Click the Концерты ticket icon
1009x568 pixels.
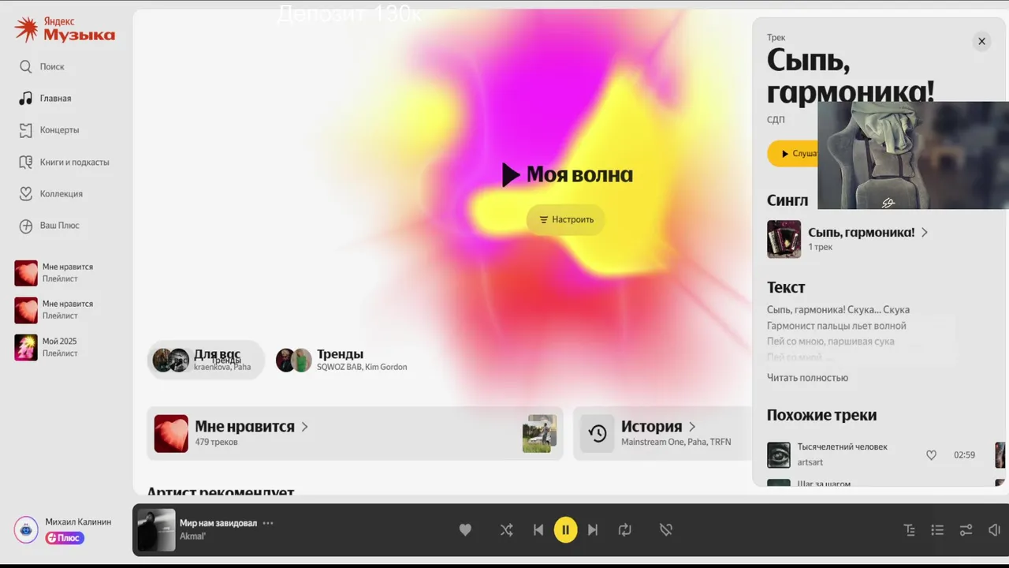click(26, 130)
